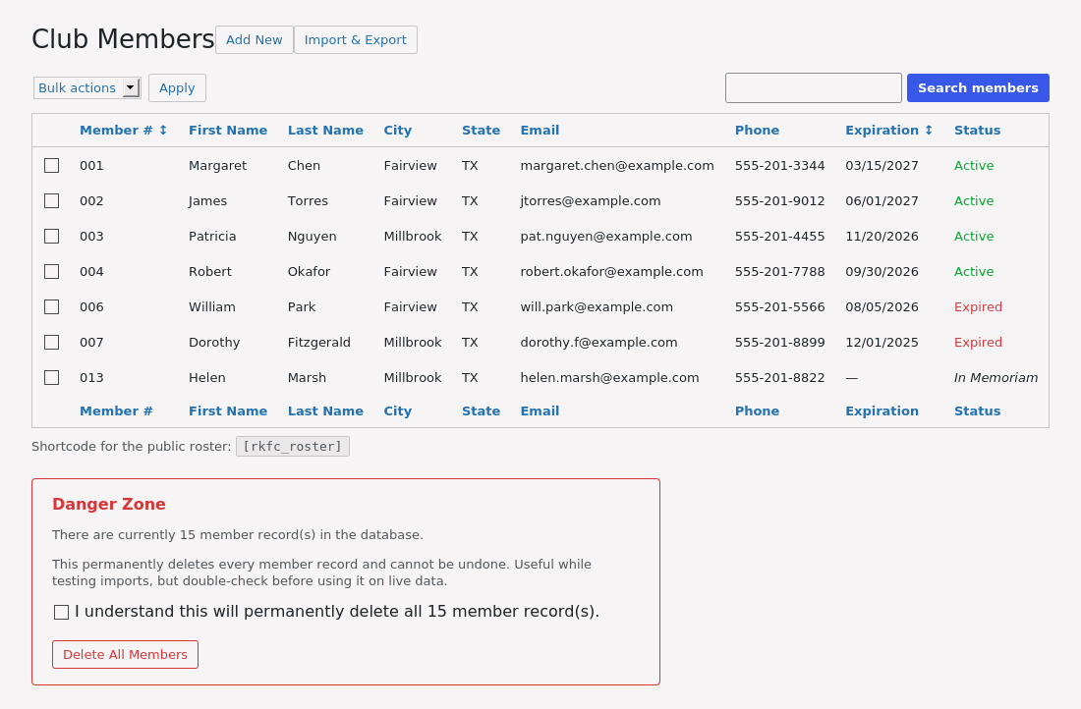
Task: Click email helen.marsh@example.com
Action: coord(609,378)
